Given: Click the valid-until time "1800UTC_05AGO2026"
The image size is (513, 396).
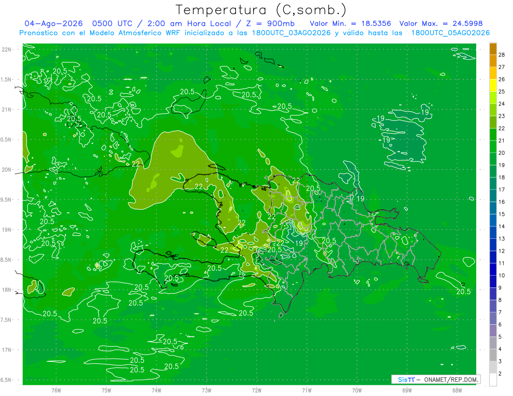Looking at the screenshot, I should pos(450,33).
